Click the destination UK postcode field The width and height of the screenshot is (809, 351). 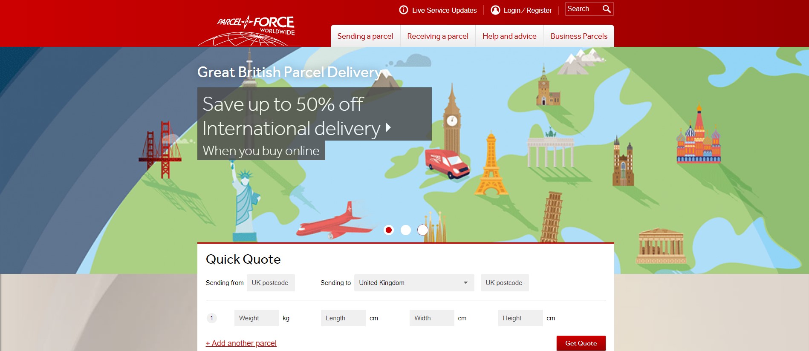(x=505, y=283)
